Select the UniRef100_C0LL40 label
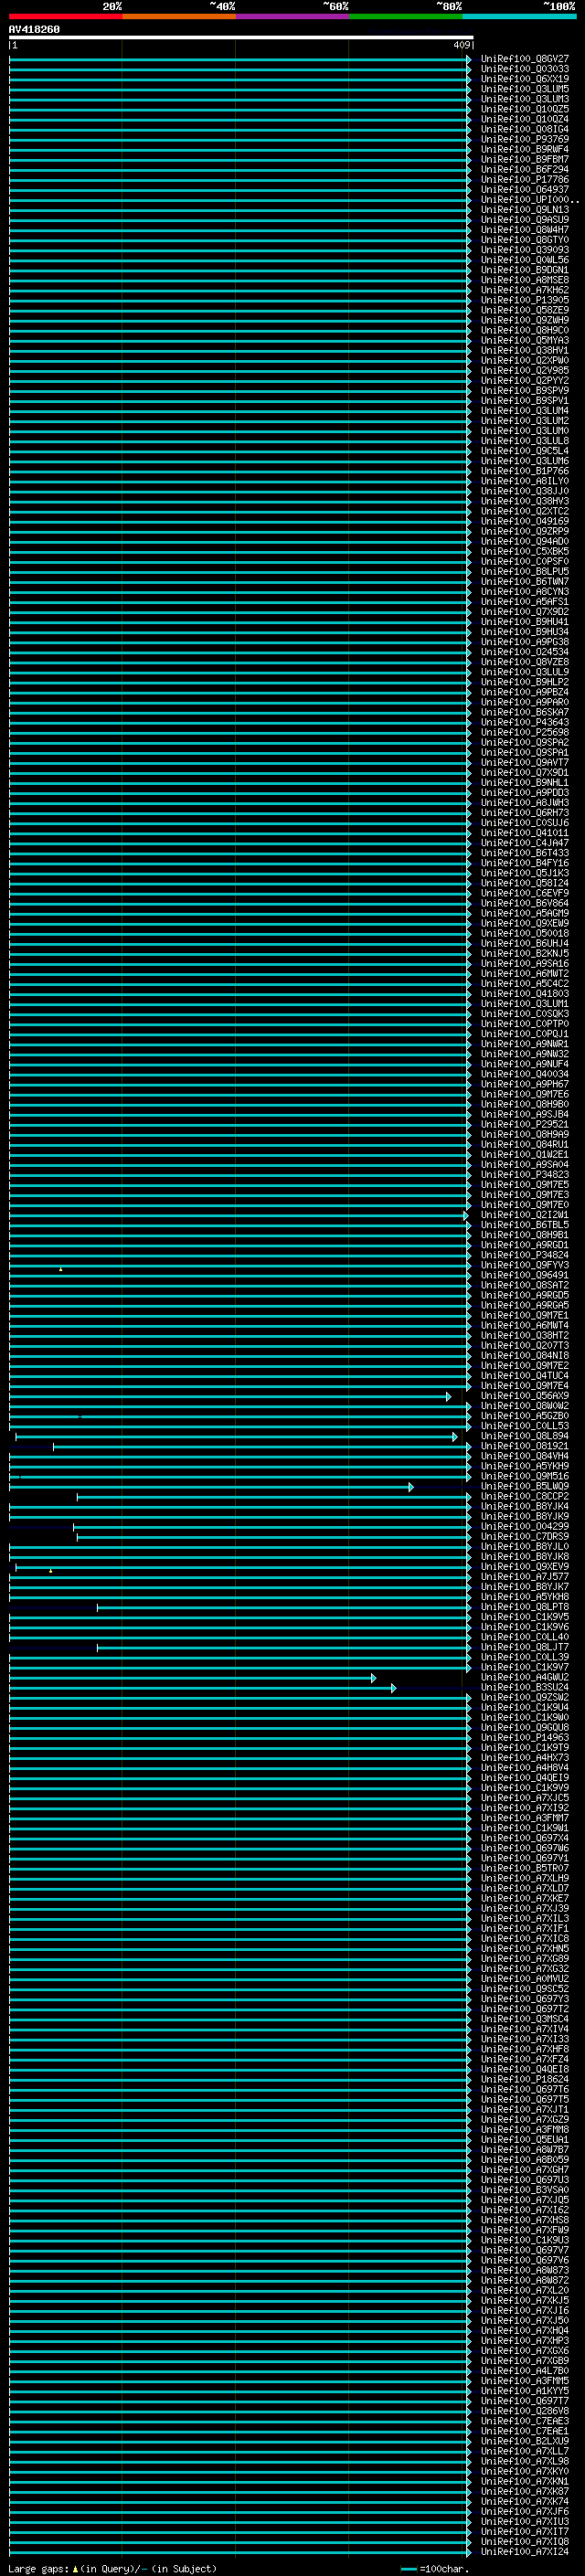 click(x=525, y=1637)
